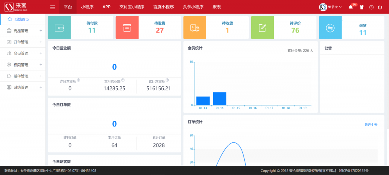Screen dimensions: 389x175
Task: Expand 商品管理 with its plus sign
Action: 41,31
